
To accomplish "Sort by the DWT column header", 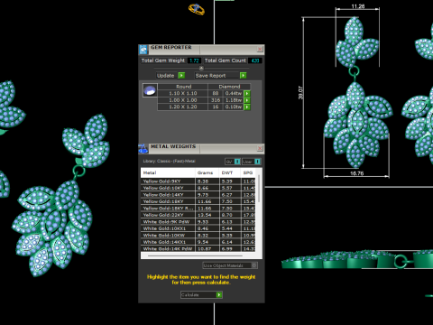I will tap(230, 172).
